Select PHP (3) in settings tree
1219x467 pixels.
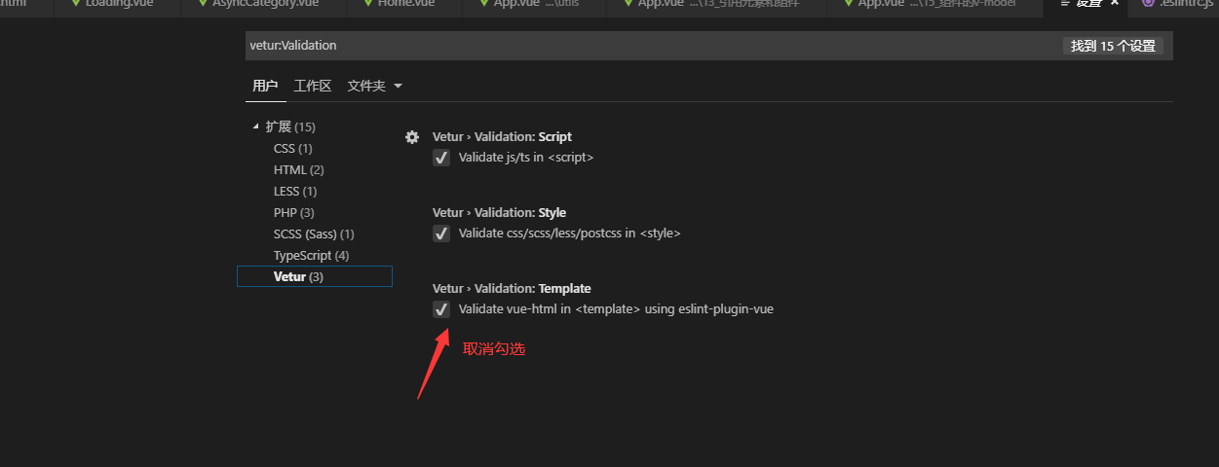pyautogui.click(x=293, y=213)
